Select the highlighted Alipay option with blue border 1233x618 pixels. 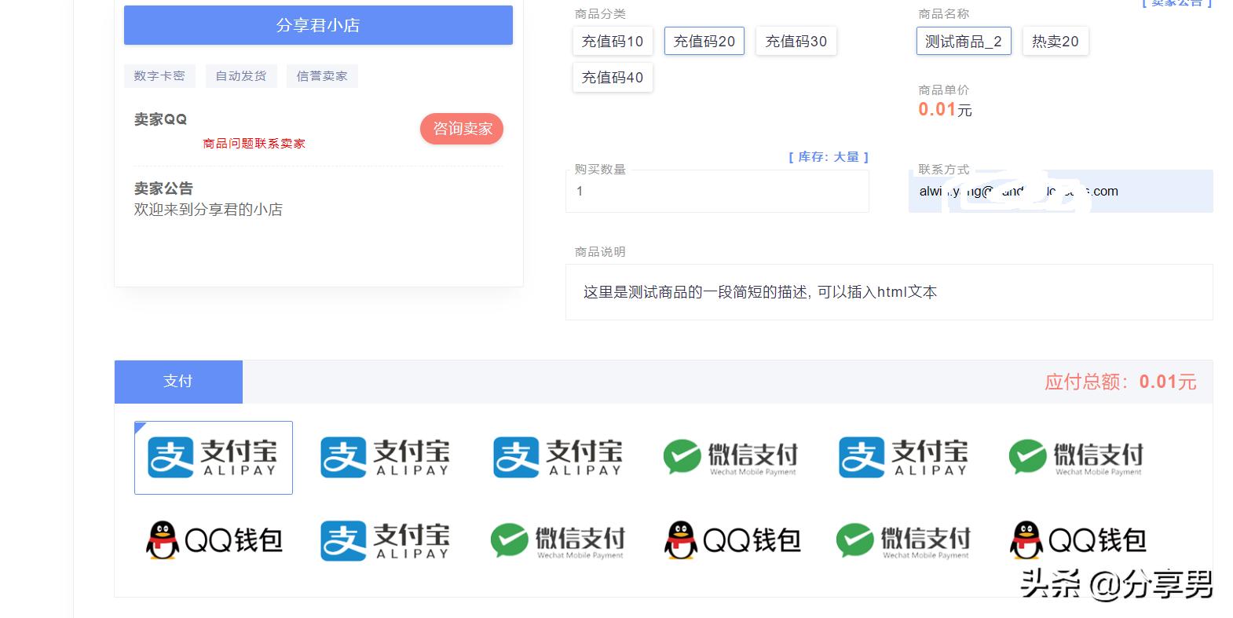coord(214,458)
